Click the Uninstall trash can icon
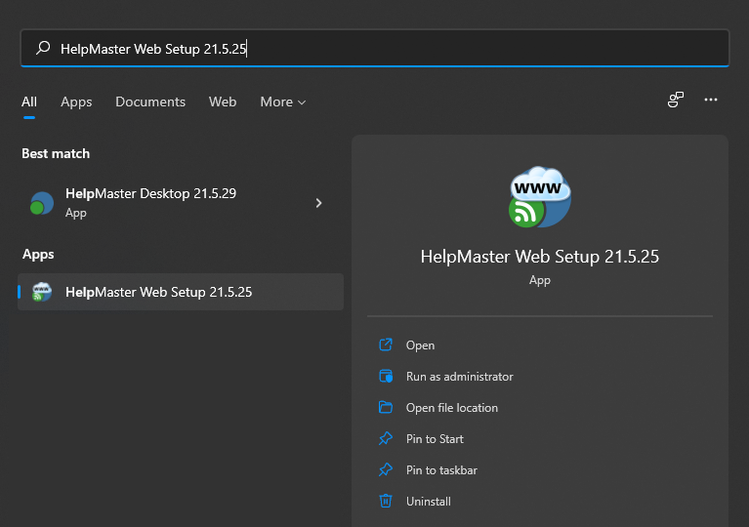 (x=386, y=501)
